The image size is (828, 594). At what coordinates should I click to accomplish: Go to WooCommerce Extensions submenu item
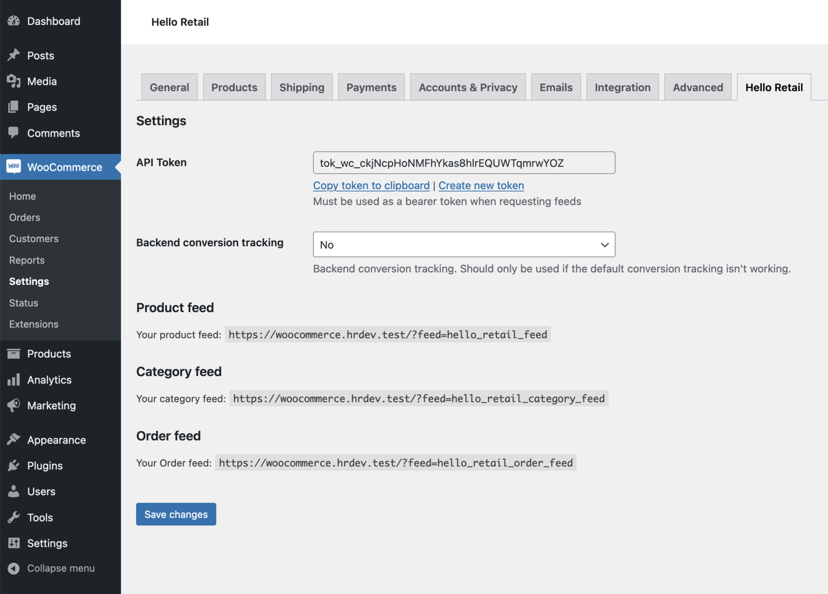pos(34,324)
